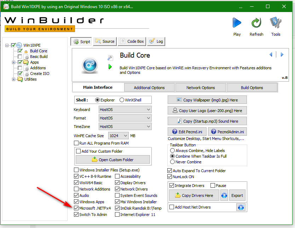Image resolution: width=295 pixels, height=228 pixels.
Task: Click the Edit Pecmd.ini button
Action: [x=187, y=131]
